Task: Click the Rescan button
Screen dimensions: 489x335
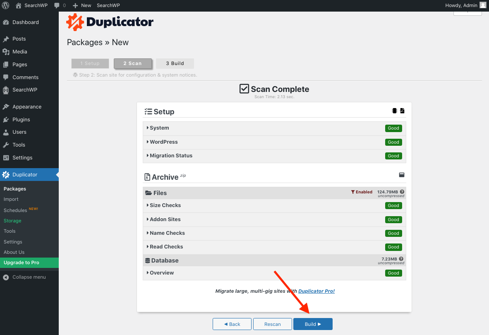Action: click(x=273, y=324)
